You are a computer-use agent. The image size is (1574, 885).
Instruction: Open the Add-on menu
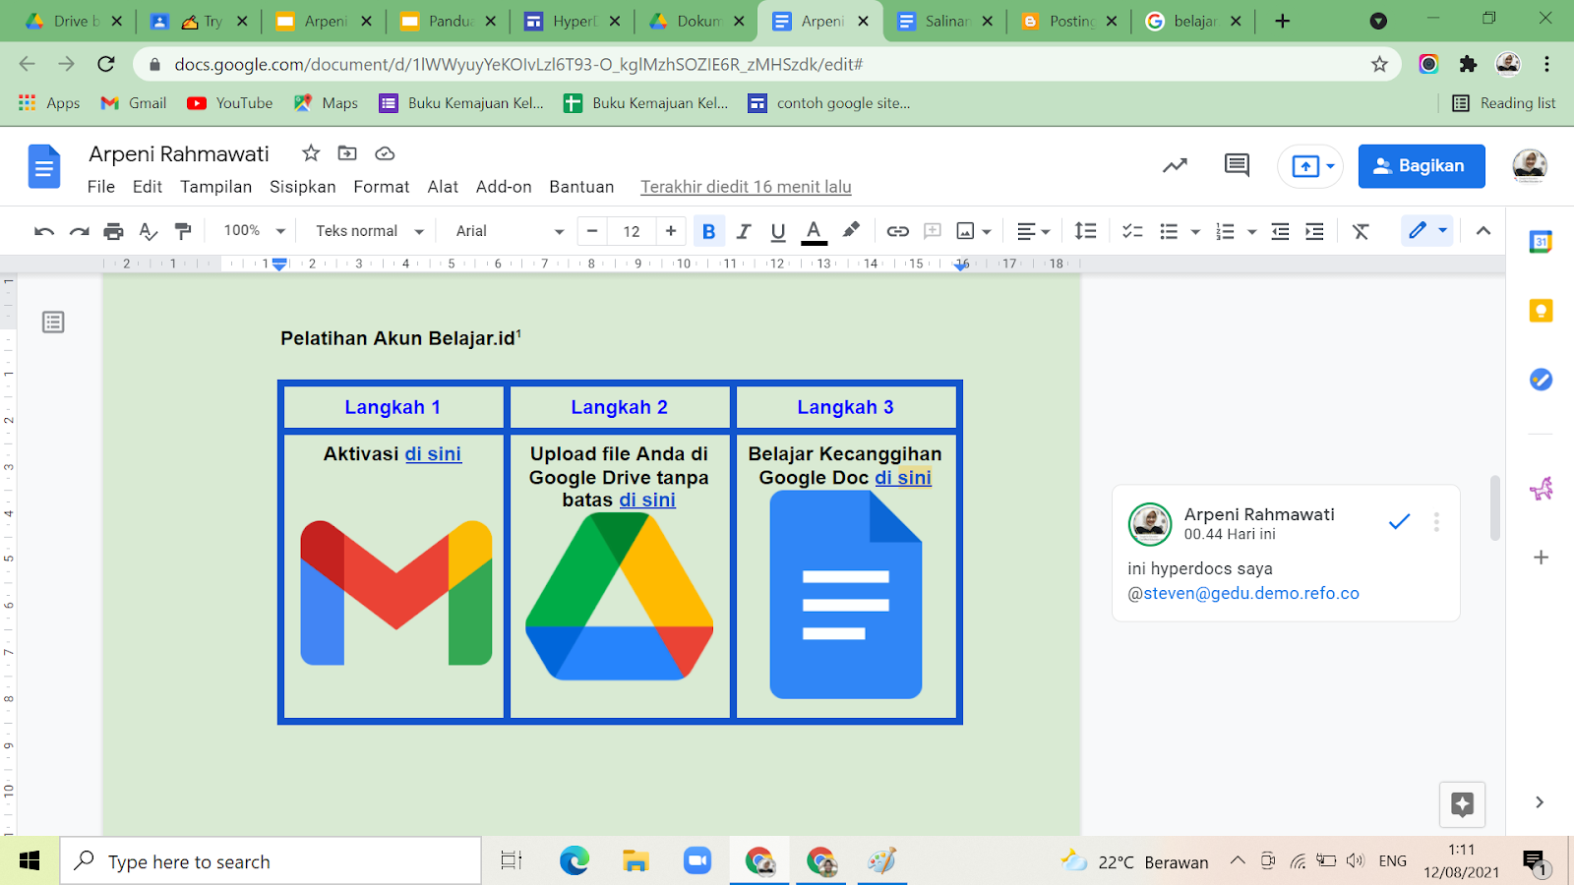point(504,187)
